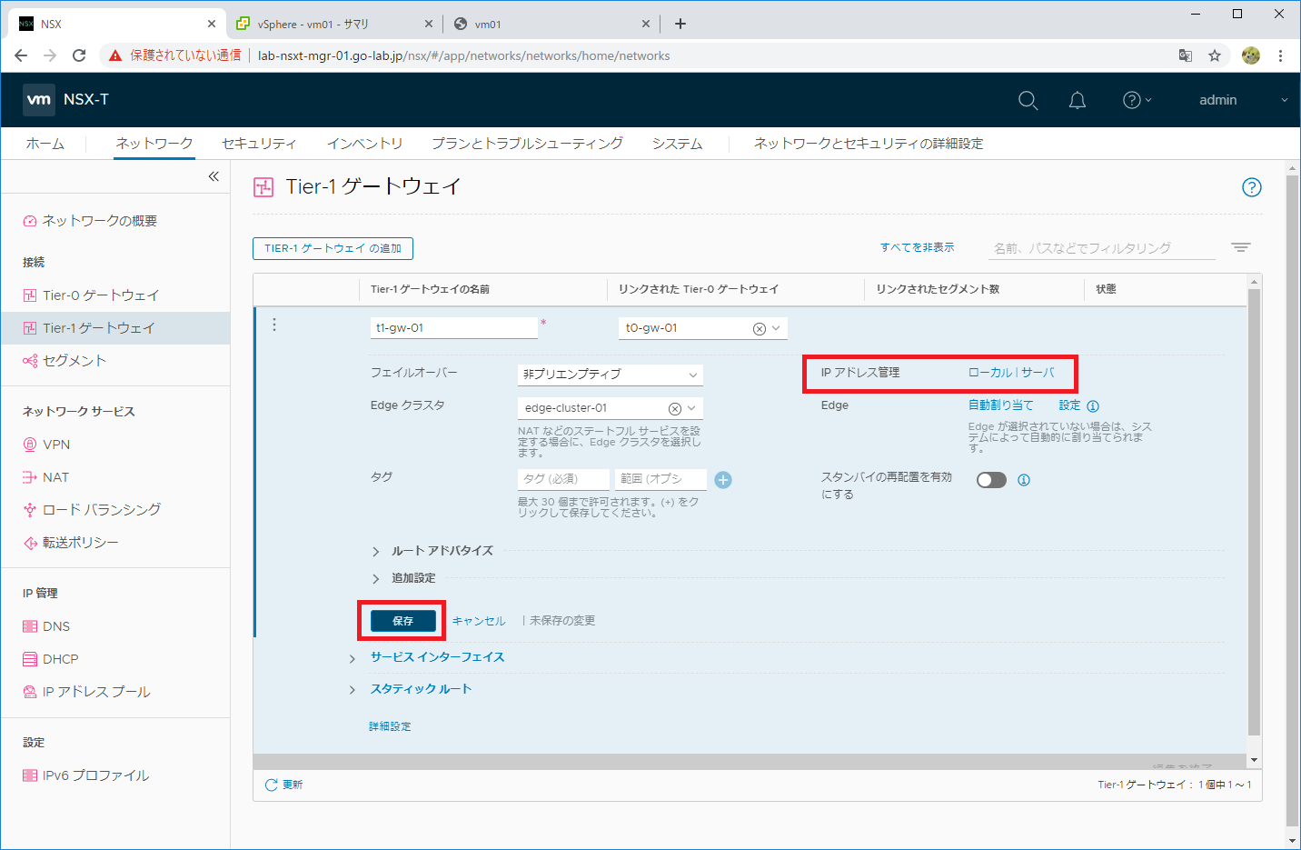Image resolution: width=1301 pixels, height=850 pixels.
Task: Switch to the インベントリ tab
Action: click(364, 144)
